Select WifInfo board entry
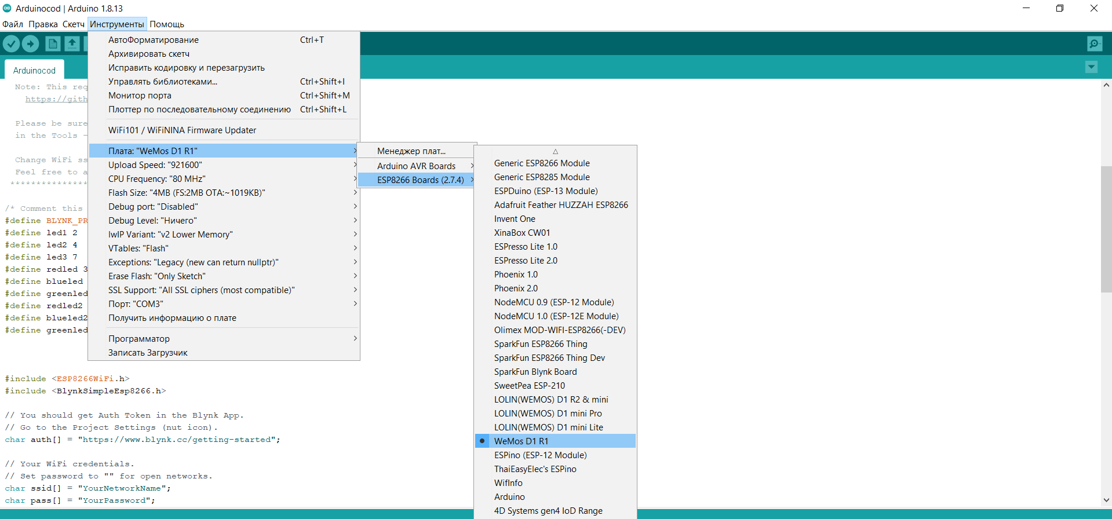The height and width of the screenshot is (519, 1112). [x=555, y=483]
